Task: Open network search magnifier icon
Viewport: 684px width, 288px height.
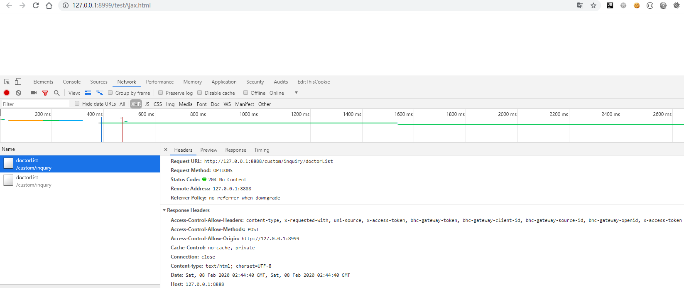Action: 57,93
